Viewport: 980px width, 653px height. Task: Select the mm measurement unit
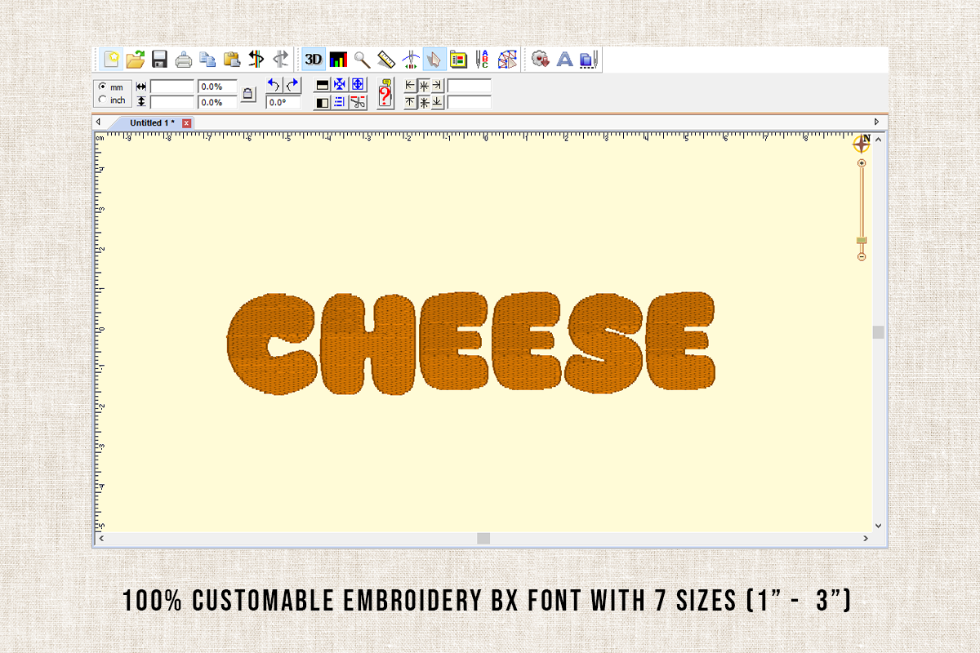point(101,85)
